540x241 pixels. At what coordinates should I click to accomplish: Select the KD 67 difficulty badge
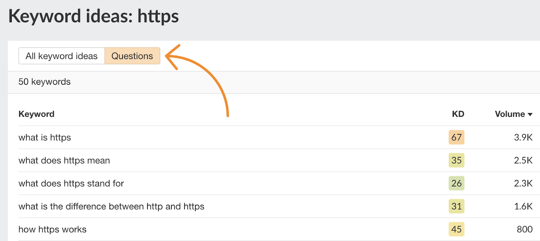[x=456, y=137]
